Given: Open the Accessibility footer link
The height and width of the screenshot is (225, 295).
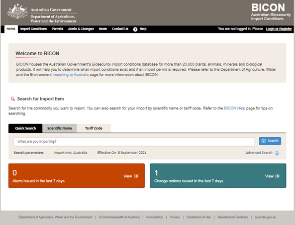Looking at the screenshot, I should [154, 217].
